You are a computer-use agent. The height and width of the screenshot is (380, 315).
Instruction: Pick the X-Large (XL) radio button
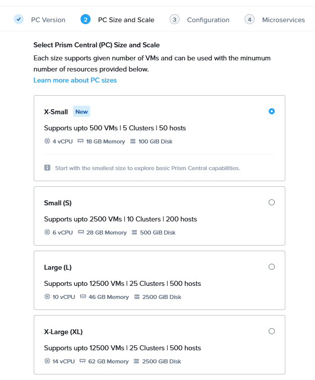[272, 331]
